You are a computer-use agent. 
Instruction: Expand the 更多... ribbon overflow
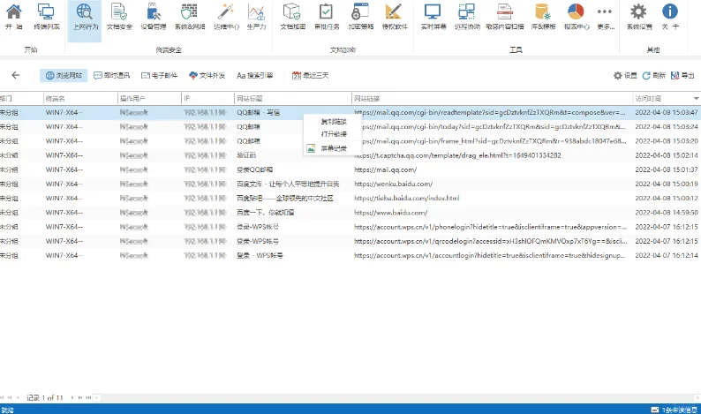point(606,17)
